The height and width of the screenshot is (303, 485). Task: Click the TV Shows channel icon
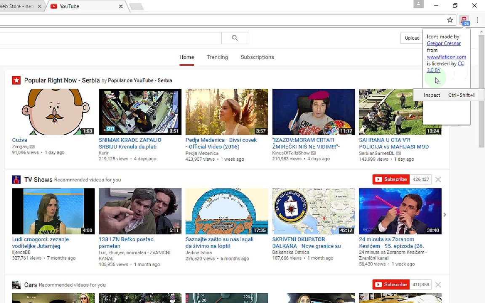point(16,180)
